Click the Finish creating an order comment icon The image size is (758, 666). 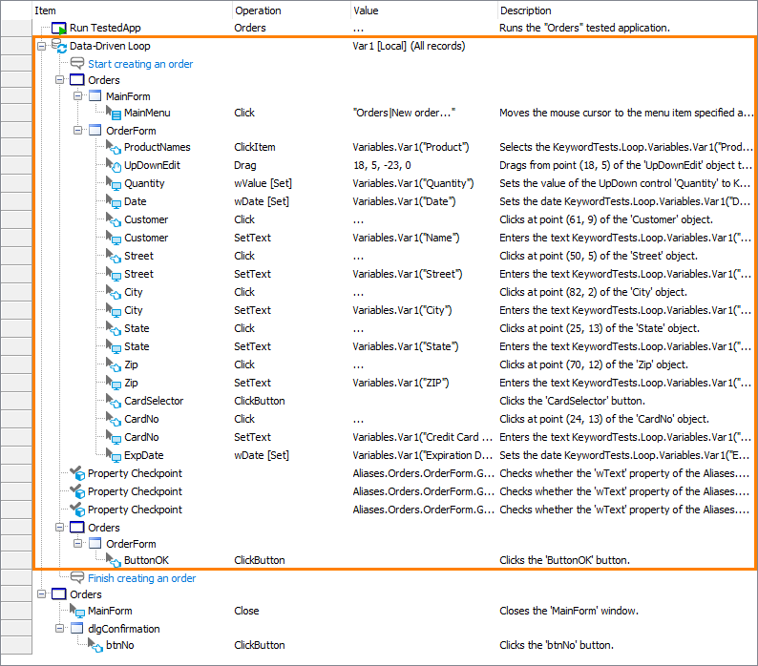[77, 577]
